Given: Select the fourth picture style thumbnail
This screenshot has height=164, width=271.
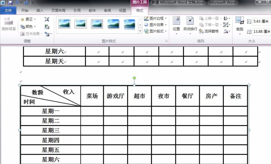Looking at the screenshot, I should pos(113,24).
